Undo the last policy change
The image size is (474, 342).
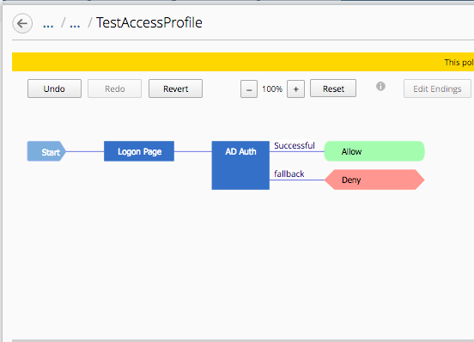coord(54,89)
